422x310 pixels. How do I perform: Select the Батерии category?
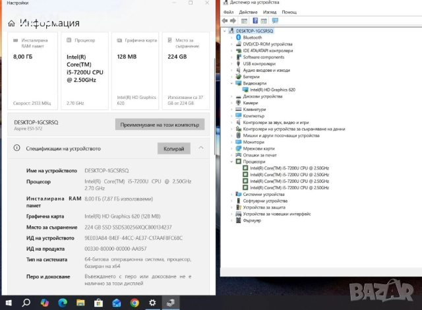tap(251, 77)
